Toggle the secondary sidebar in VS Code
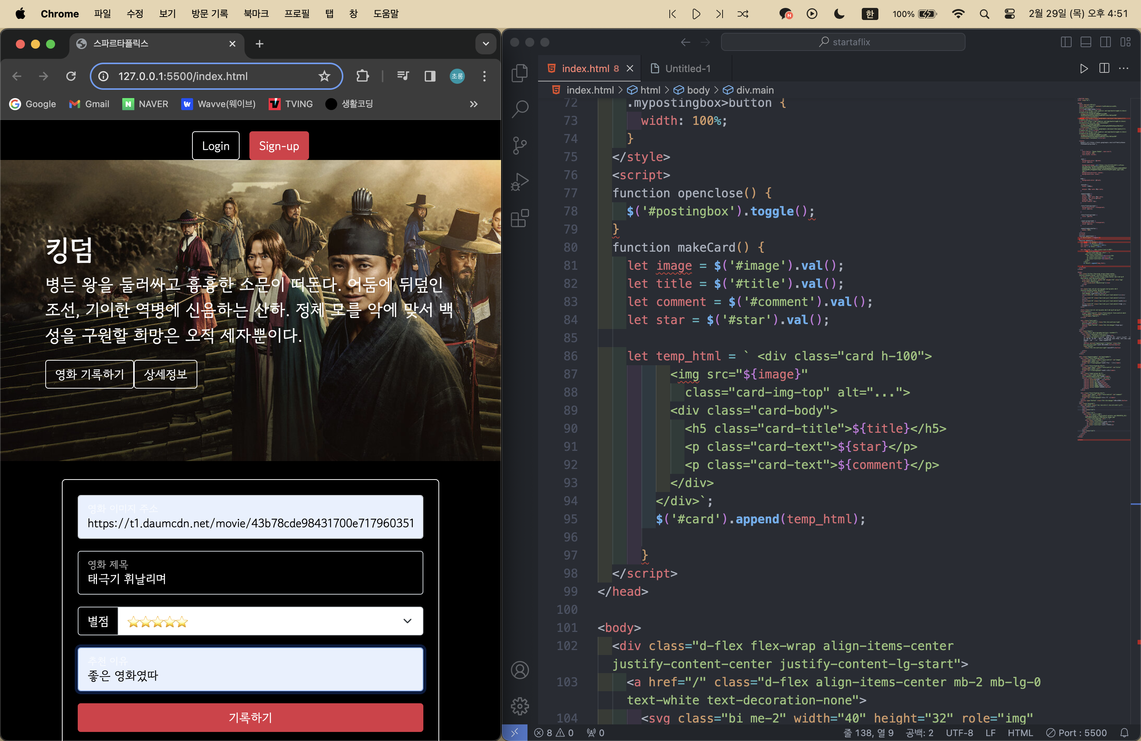The width and height of the screenshot is (1141, 741). coord(1106,42)
